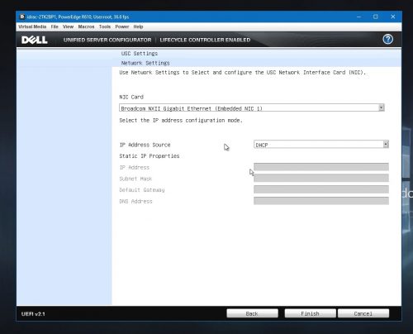
Task: Open the View menu
Action: (68, 26)
